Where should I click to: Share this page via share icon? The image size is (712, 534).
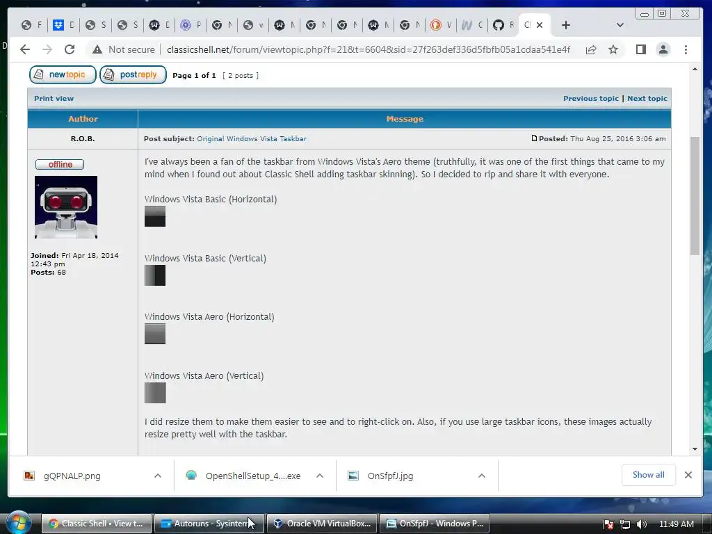coord(591,49)
